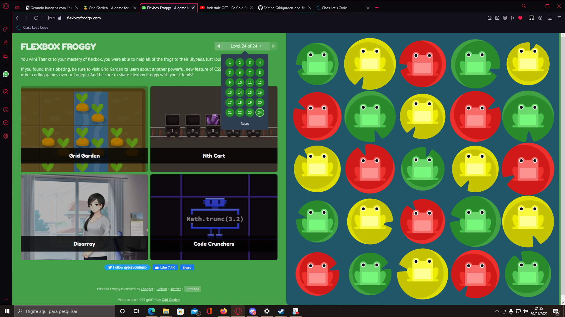Send the page to another device
Viewport: 565px width, 317px height.
[513, 18]
